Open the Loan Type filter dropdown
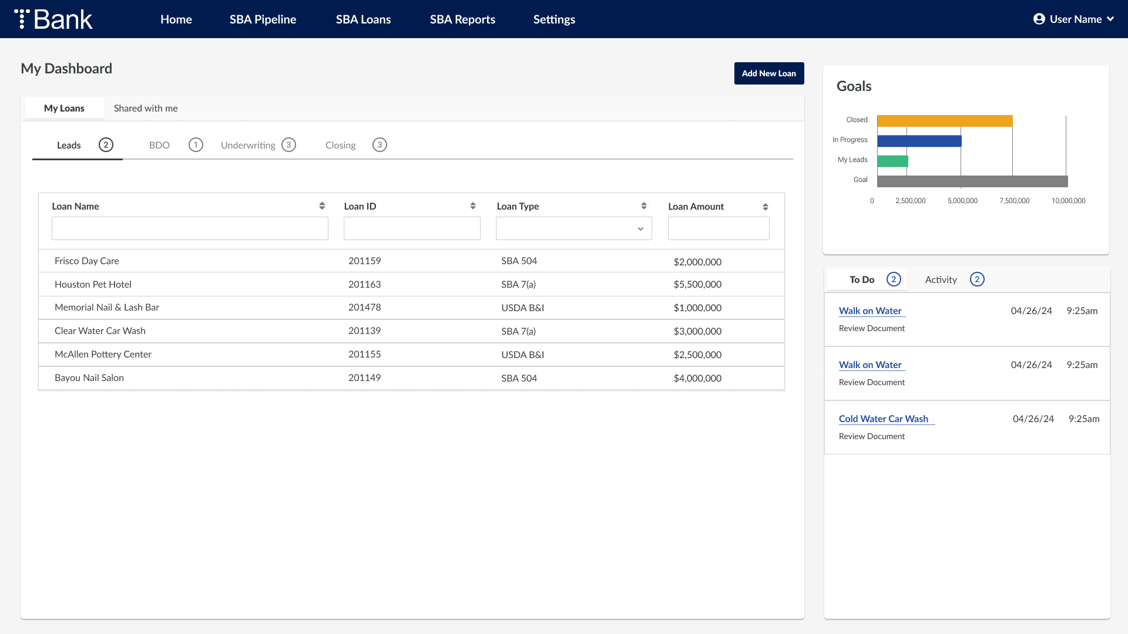Image resolution: width=1128 pixels, height=634 pixels. click(x=574, y=228)
